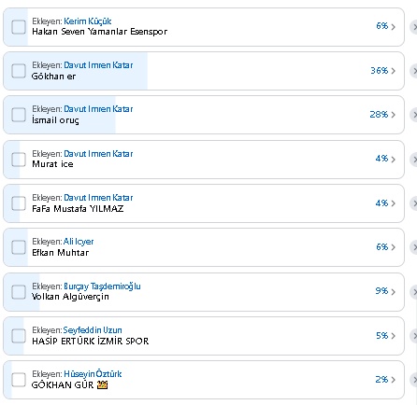Expand the 28% voters chevron for İsmail oruç

pyautogui.click(x=394, y=115)
